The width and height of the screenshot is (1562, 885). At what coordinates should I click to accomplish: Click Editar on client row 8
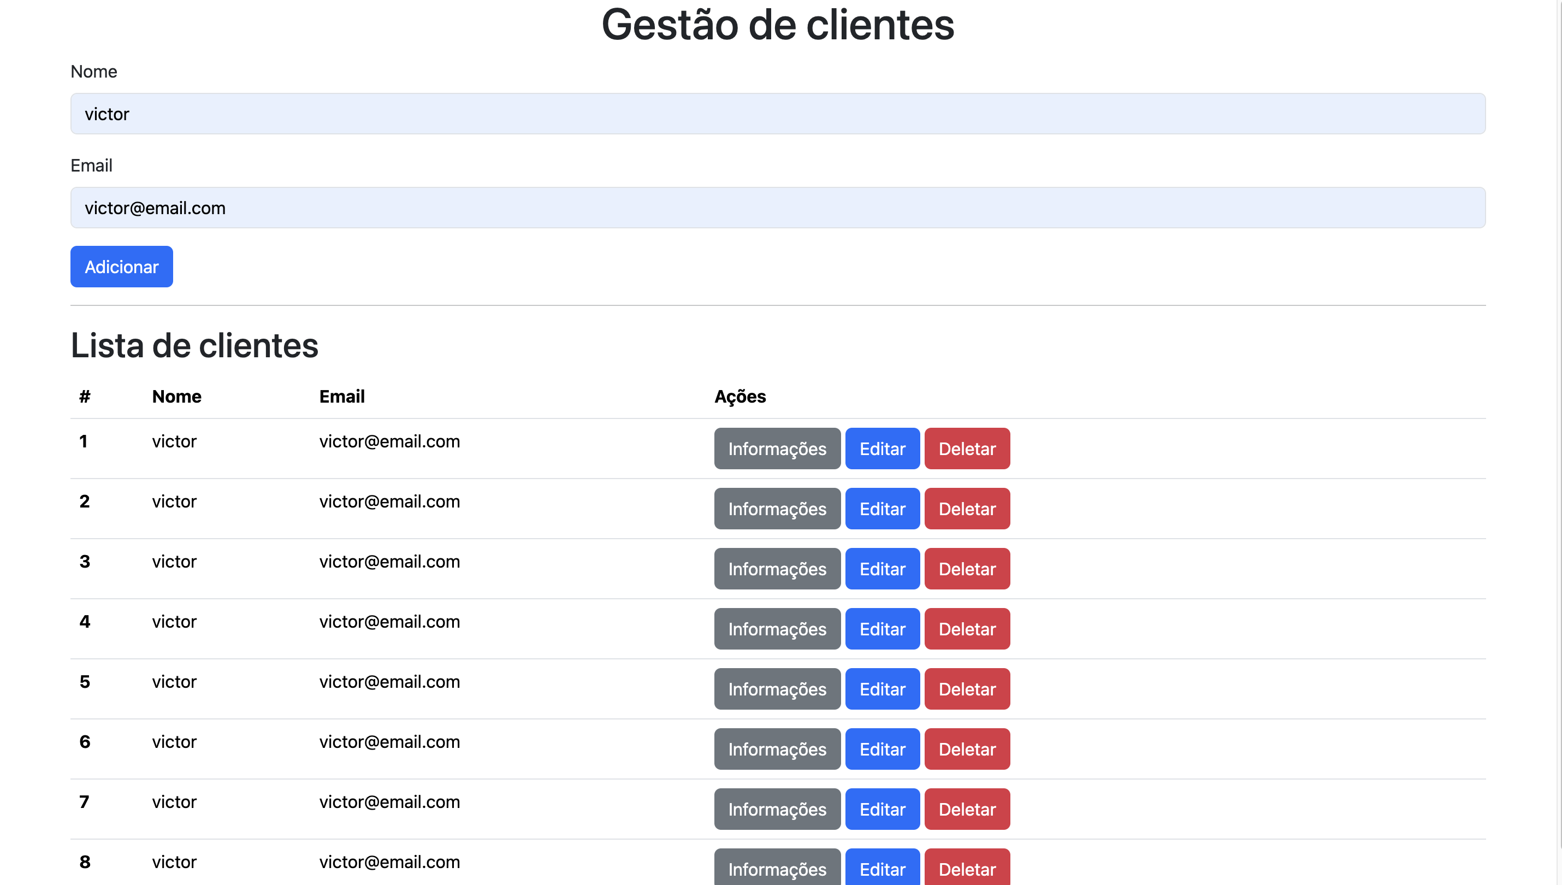tap(882, 869)
